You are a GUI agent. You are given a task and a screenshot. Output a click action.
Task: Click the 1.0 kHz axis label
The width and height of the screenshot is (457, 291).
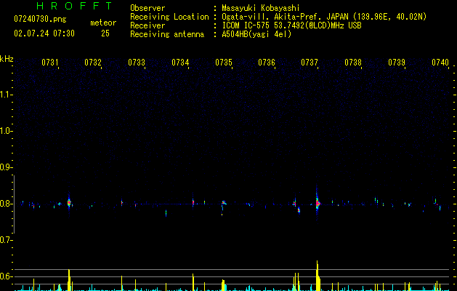click(6, 132)
